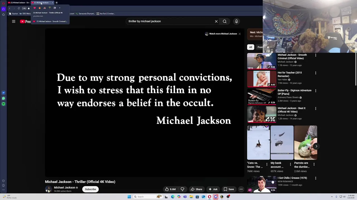Open Opera browser from taskbar
The image size is (357, 200).
coord(209,197)
